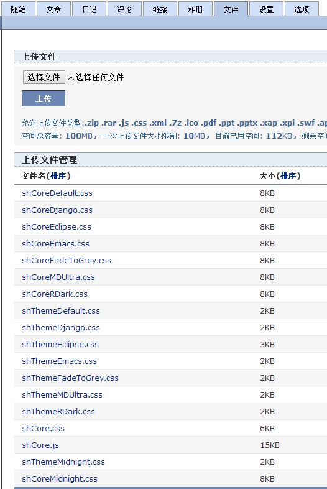The width and height of the screenshot is (327, 489).
Task: Click the 选择文件 file chooser button
Action: click(44, 77)
